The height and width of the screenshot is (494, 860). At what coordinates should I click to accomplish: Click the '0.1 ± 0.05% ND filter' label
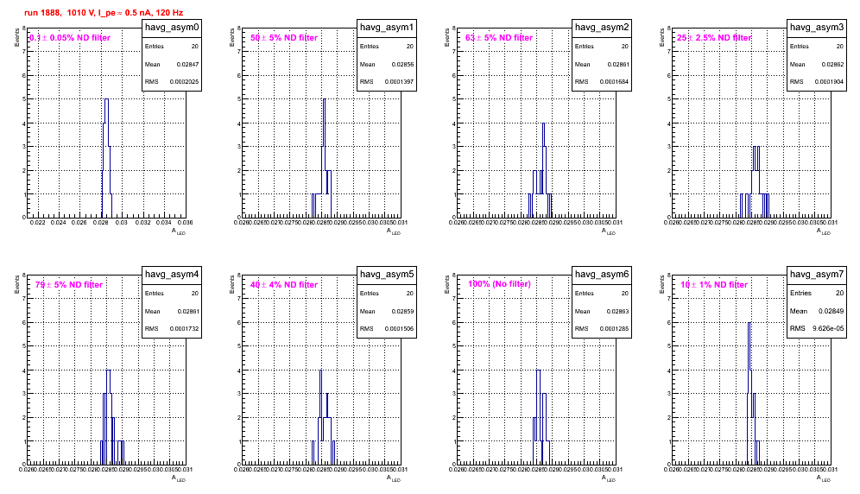(x=70, y=38)
